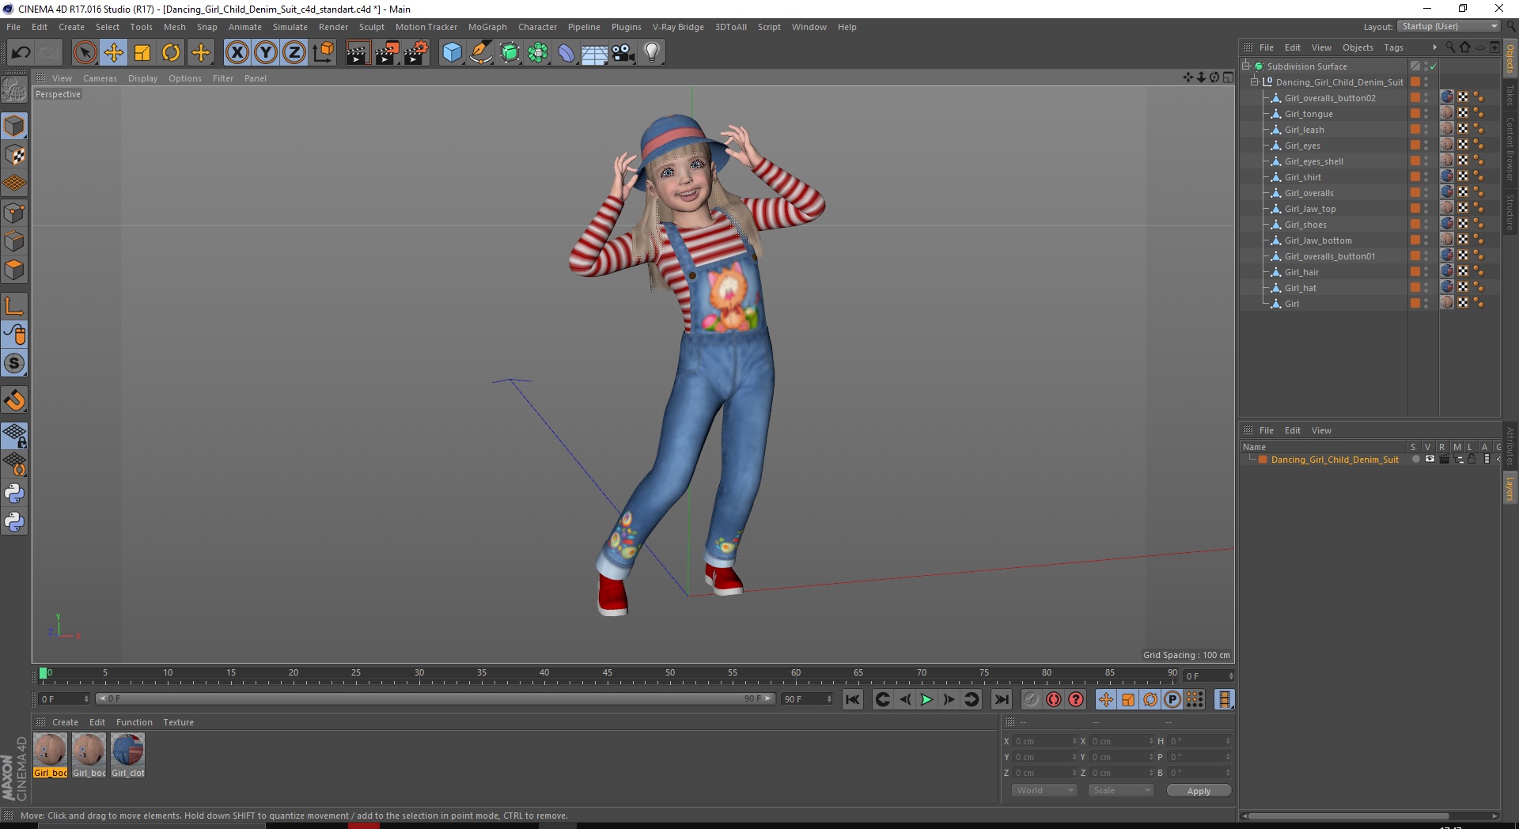Image resolution: width=1519 pixels, height=829 pixels.
Task: Open material manager Texture menu
Action: point(178,722)
